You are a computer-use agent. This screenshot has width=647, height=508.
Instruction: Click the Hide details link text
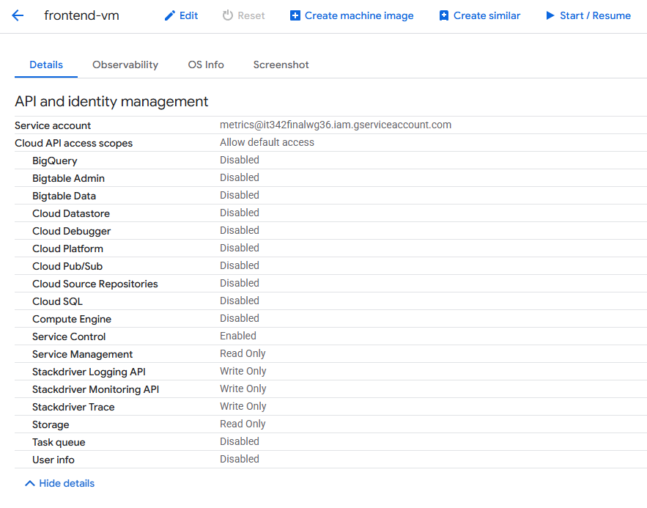(x=67, y=483)
